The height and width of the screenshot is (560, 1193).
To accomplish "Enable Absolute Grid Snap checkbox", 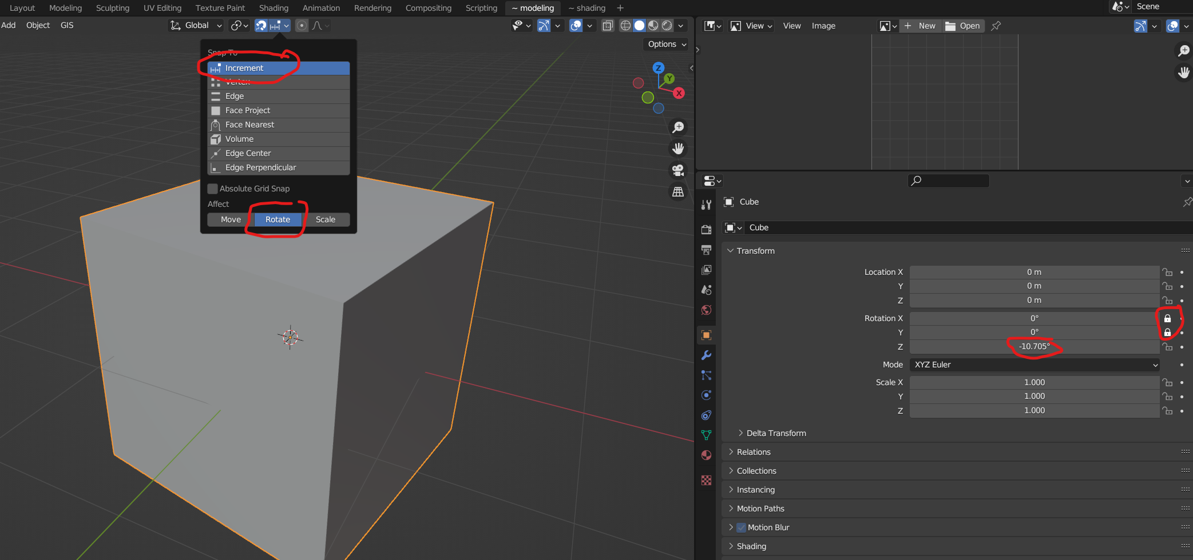I will (x=213, y=189).
